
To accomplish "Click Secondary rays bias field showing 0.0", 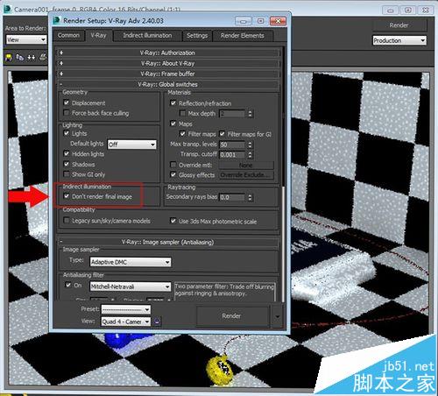I will point(233,197).
